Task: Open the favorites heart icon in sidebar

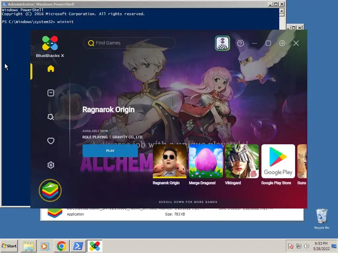Action: [x=51, y=141]
